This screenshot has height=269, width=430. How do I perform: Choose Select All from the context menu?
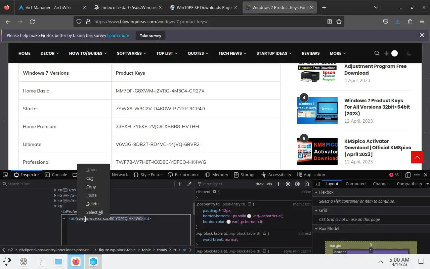click(x=95, y=213)
